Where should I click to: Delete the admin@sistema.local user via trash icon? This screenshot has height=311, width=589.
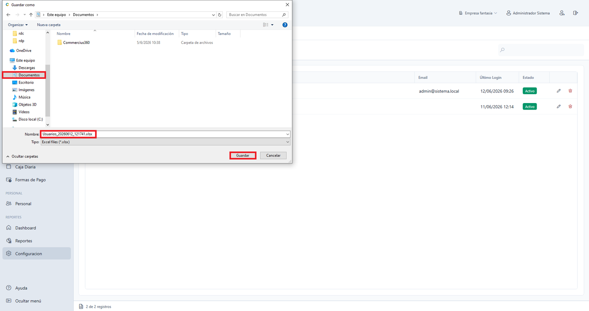pos(570,91)
